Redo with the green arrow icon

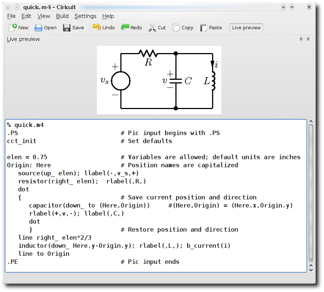tap(125, 27)
